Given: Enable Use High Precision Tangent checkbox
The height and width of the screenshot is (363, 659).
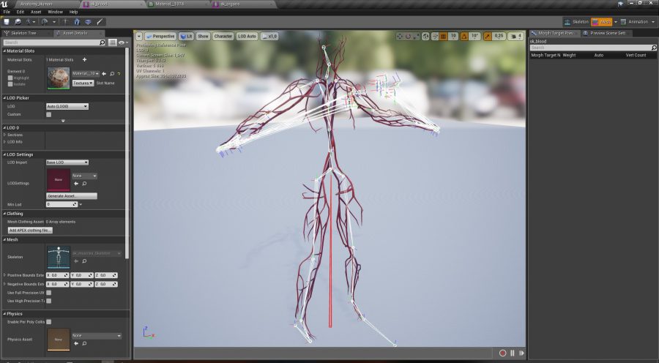Looking at the screenshot, I should pos(49,301).
